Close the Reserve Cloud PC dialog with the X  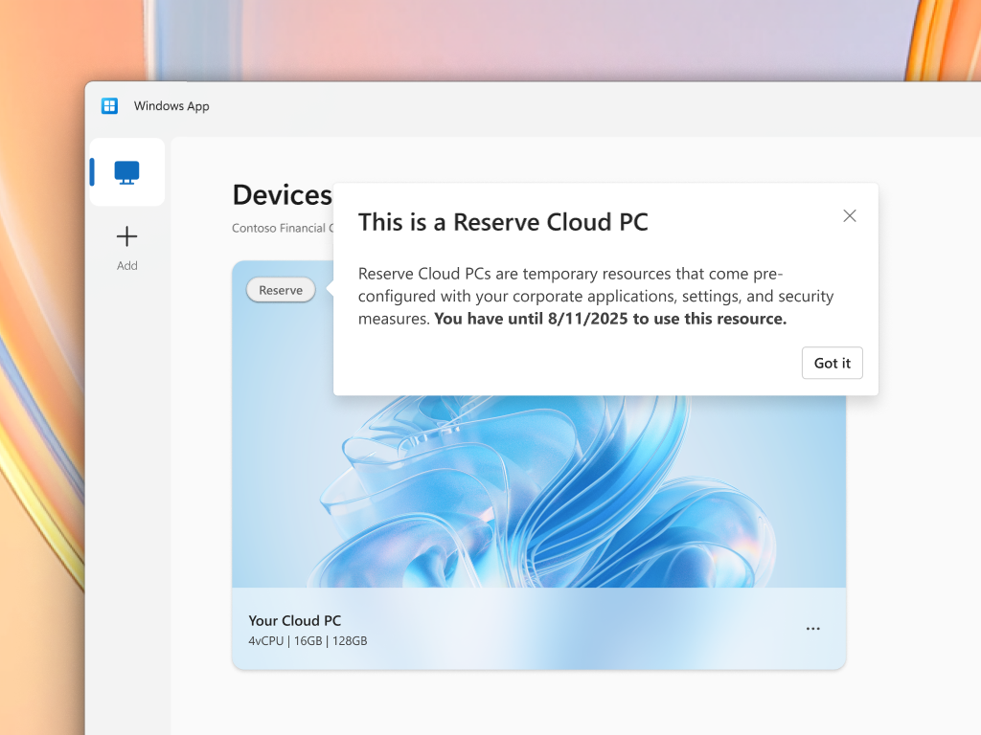(x=849, y=215)
